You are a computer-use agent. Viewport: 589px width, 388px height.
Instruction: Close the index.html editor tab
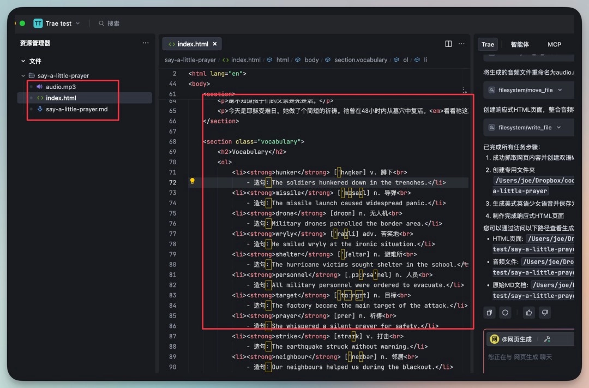(x=215, y=44)
